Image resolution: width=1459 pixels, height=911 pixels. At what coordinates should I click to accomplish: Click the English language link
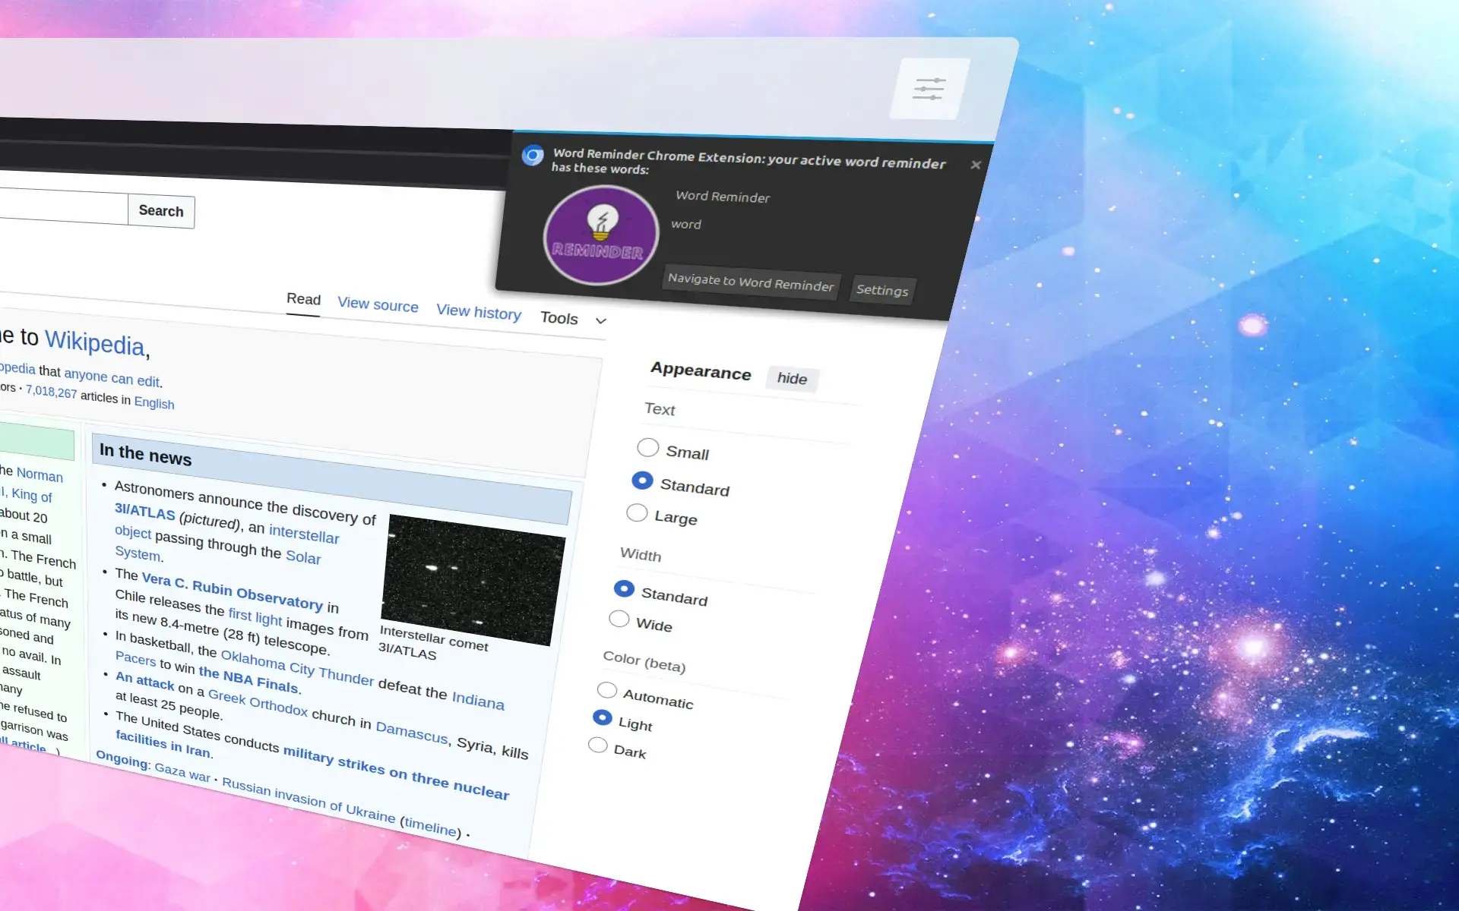point(154,403)
